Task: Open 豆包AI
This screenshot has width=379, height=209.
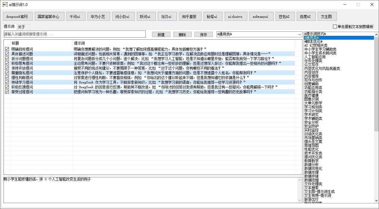Action: coord(285,16)
